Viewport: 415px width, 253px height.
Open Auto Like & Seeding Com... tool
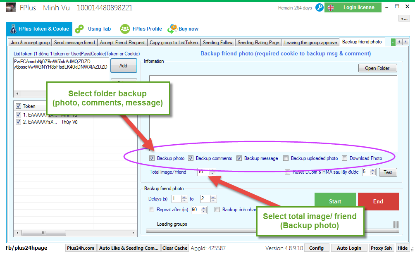129,248
